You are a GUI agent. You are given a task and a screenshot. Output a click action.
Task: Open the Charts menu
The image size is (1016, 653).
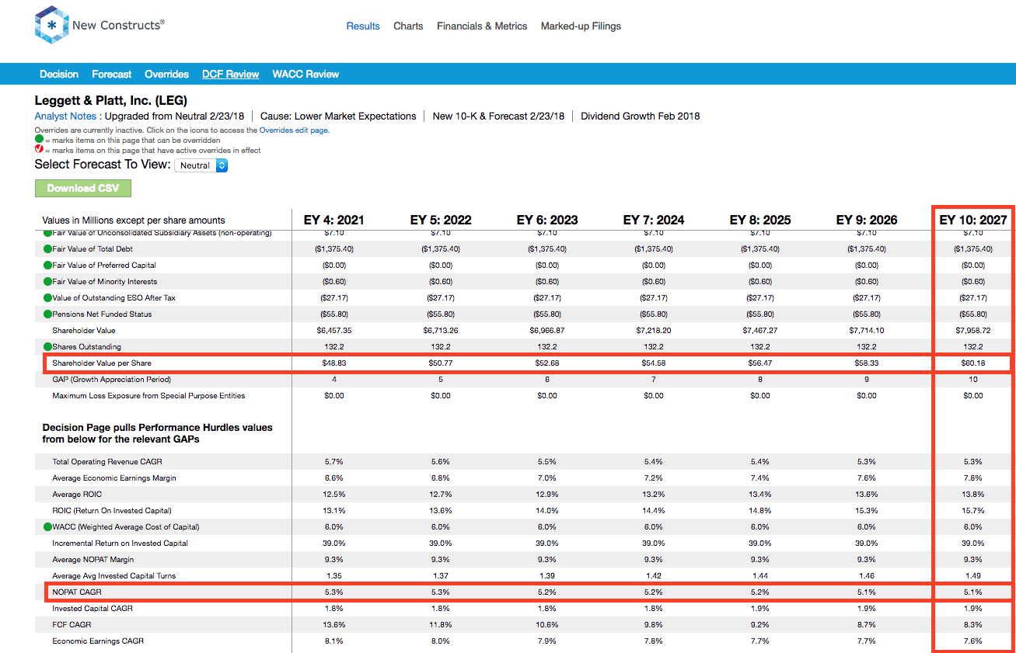click(408, 26)
